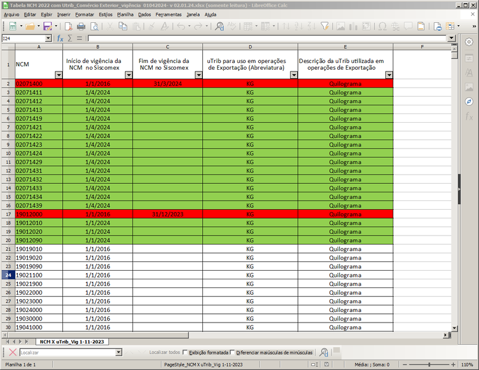Select row header 17
479x370 pixels.
click(x=8, y=214)
